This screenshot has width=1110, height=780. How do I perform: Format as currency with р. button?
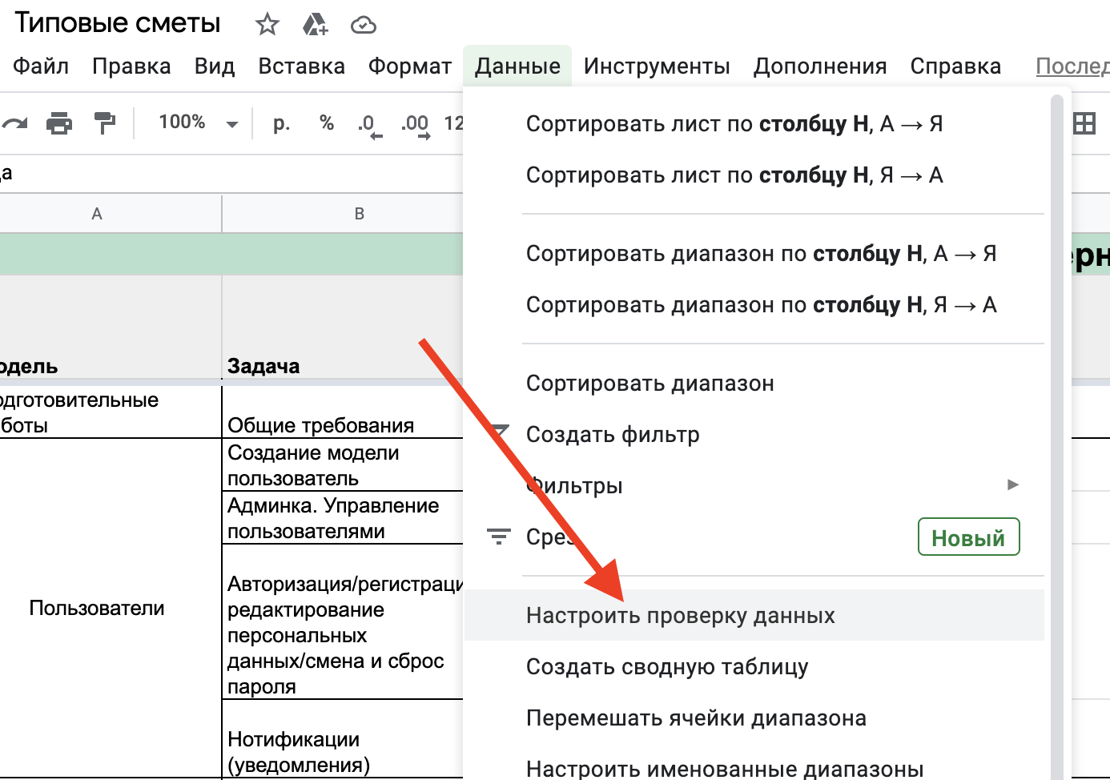click(281, 123)
